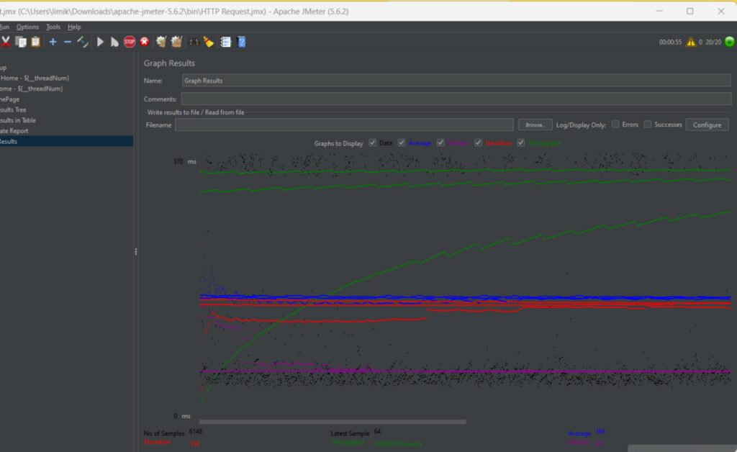Click the Browse... button
737x452 pixels.
pyautogui.click(x=535, y=125)
